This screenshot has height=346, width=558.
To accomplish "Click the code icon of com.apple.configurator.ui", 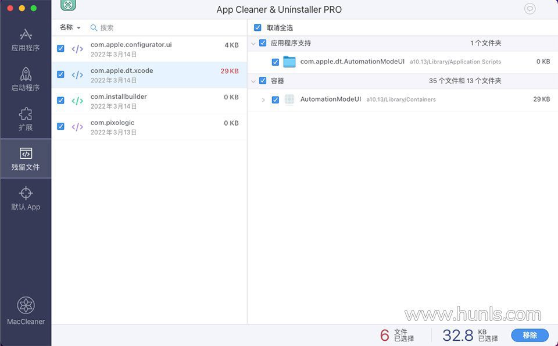I will point(77,49).
